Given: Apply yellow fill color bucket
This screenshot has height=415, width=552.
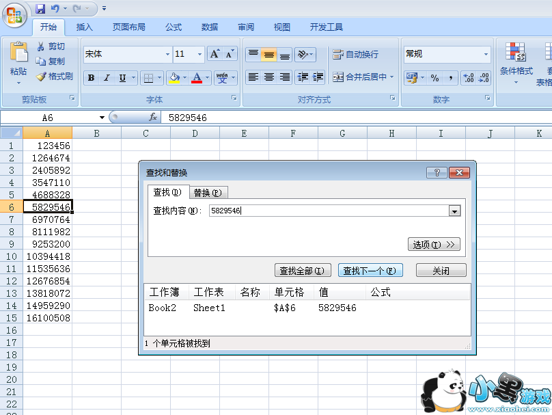Looking at the screenshot, I should tap(174, 78).
